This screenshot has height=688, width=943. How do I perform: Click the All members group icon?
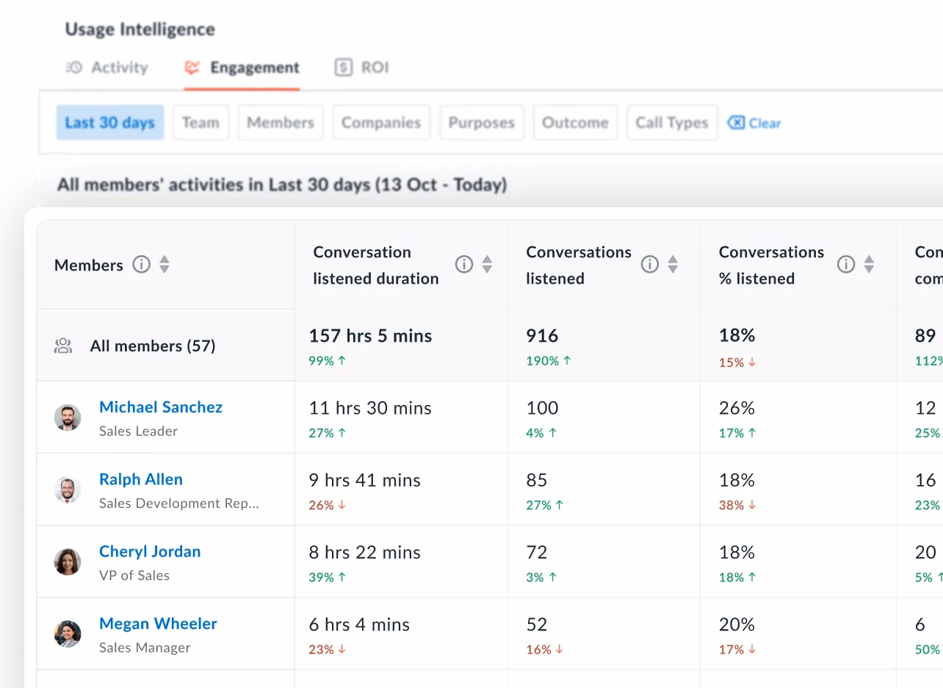(x=63, y=346)
